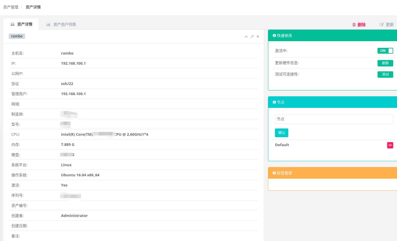Focus the 节点 input field

click(x=334, y=119)
